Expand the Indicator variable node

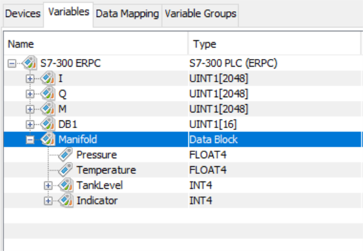[48, 201]
